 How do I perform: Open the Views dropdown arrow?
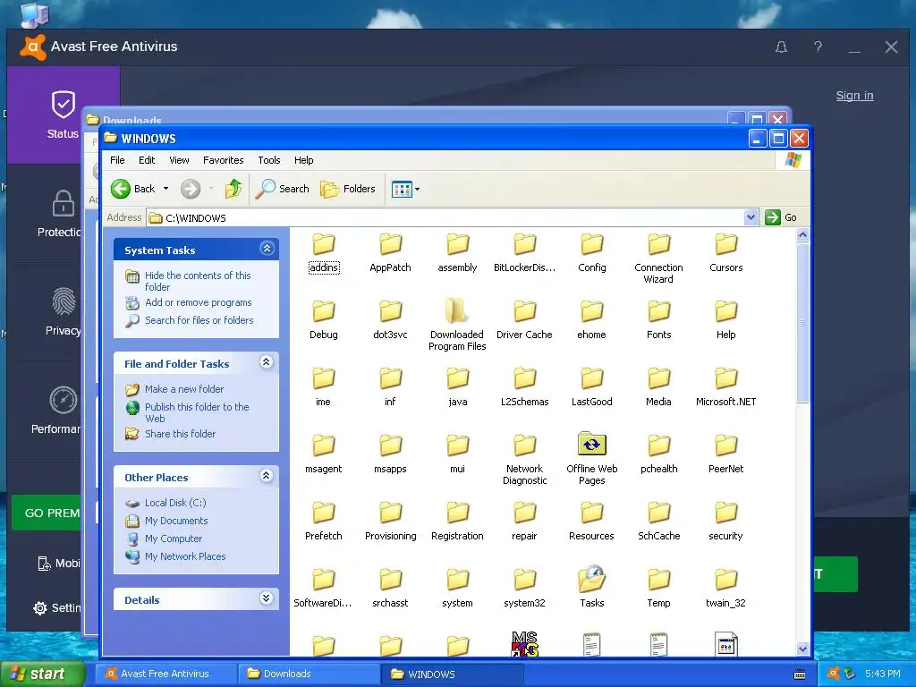click(417, 190)
